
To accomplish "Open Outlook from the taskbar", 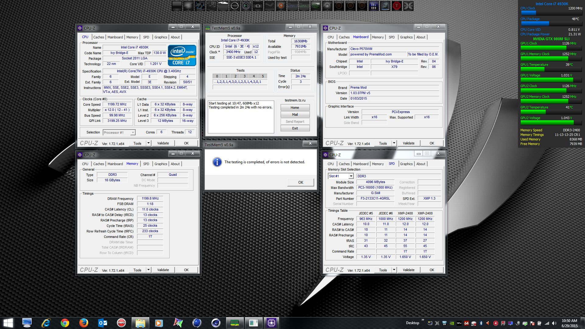I will tap(103, 323).
